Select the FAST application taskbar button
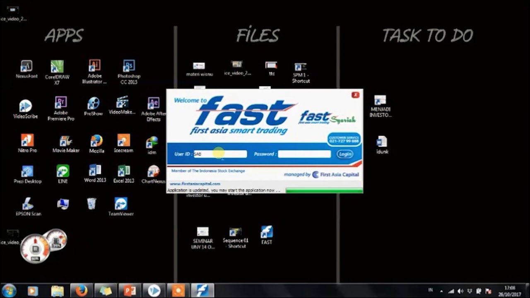This screenshot has height=298, width=530. tap(202, 291)
